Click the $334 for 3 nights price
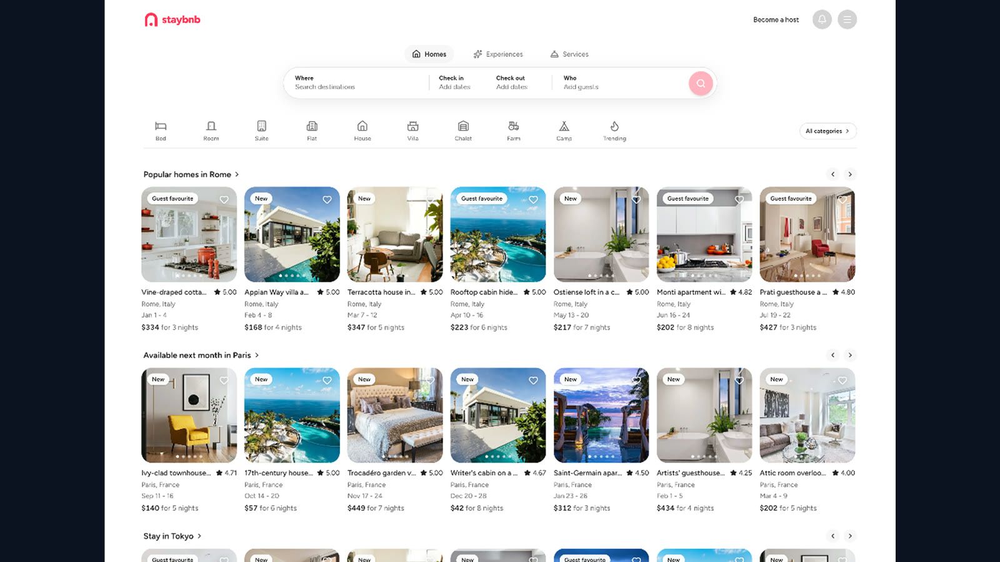 coord(169,327)
